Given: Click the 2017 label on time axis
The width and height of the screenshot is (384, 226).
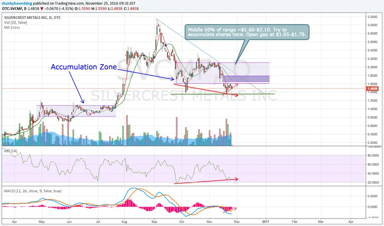Looking at the screenshot, I should click(265, 222).
